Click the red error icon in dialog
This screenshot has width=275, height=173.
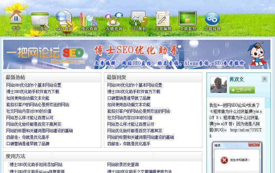point(224,160)
